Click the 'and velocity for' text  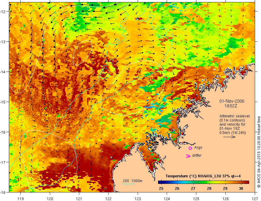pos(232,124)
